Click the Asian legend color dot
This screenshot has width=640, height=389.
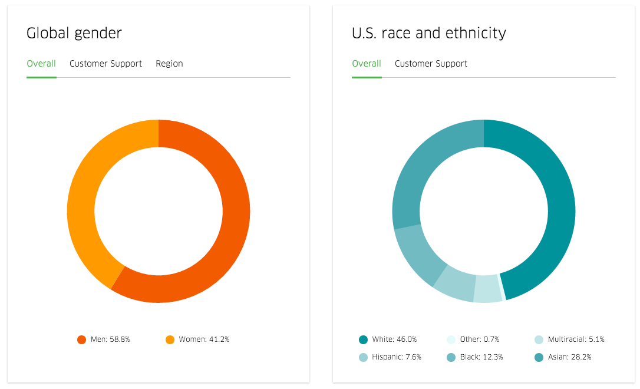[x=539, y=357]
